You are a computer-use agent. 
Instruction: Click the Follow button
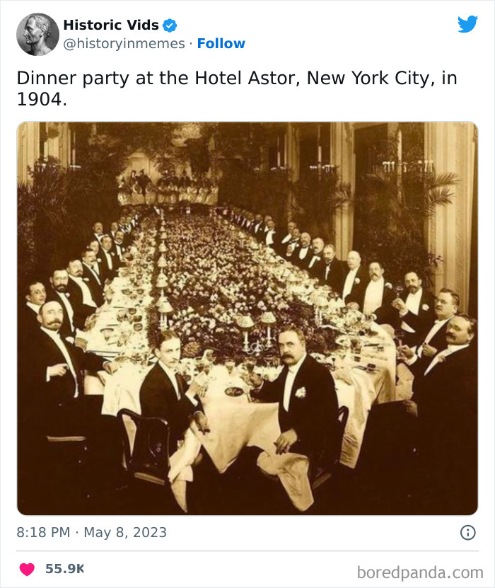point(223,43)
